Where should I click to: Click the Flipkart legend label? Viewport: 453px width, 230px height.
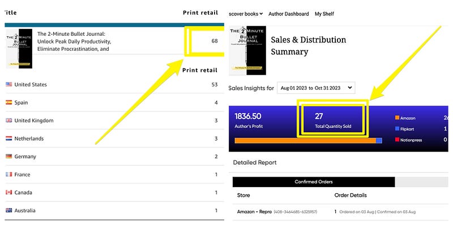(x=407, y=129)
